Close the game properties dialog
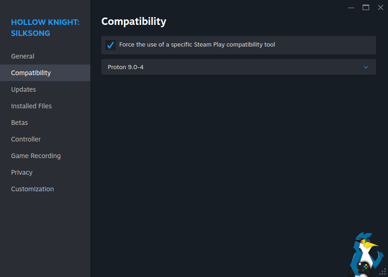 pyautogui.click(x=380, y=7)
